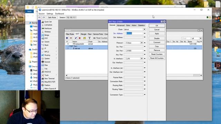Viewport: 221px width, 124px height.
Task: Toggle Src. Address invert checkbox
Action: pyautogui.click(x=125, y=33)
